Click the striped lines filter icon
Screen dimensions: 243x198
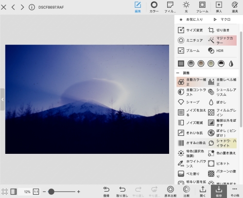[181, 64]
